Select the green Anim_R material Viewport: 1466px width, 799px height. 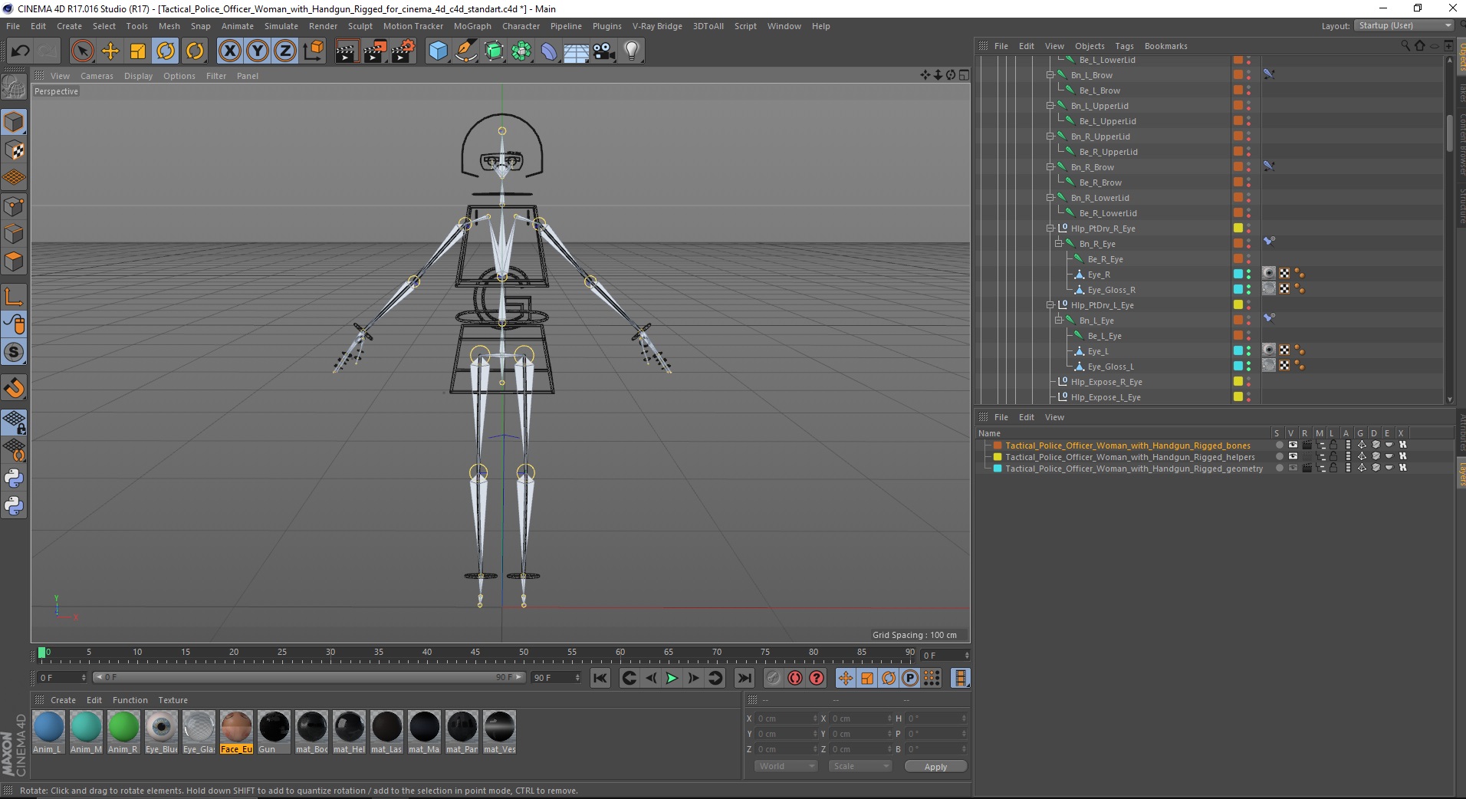123,732
